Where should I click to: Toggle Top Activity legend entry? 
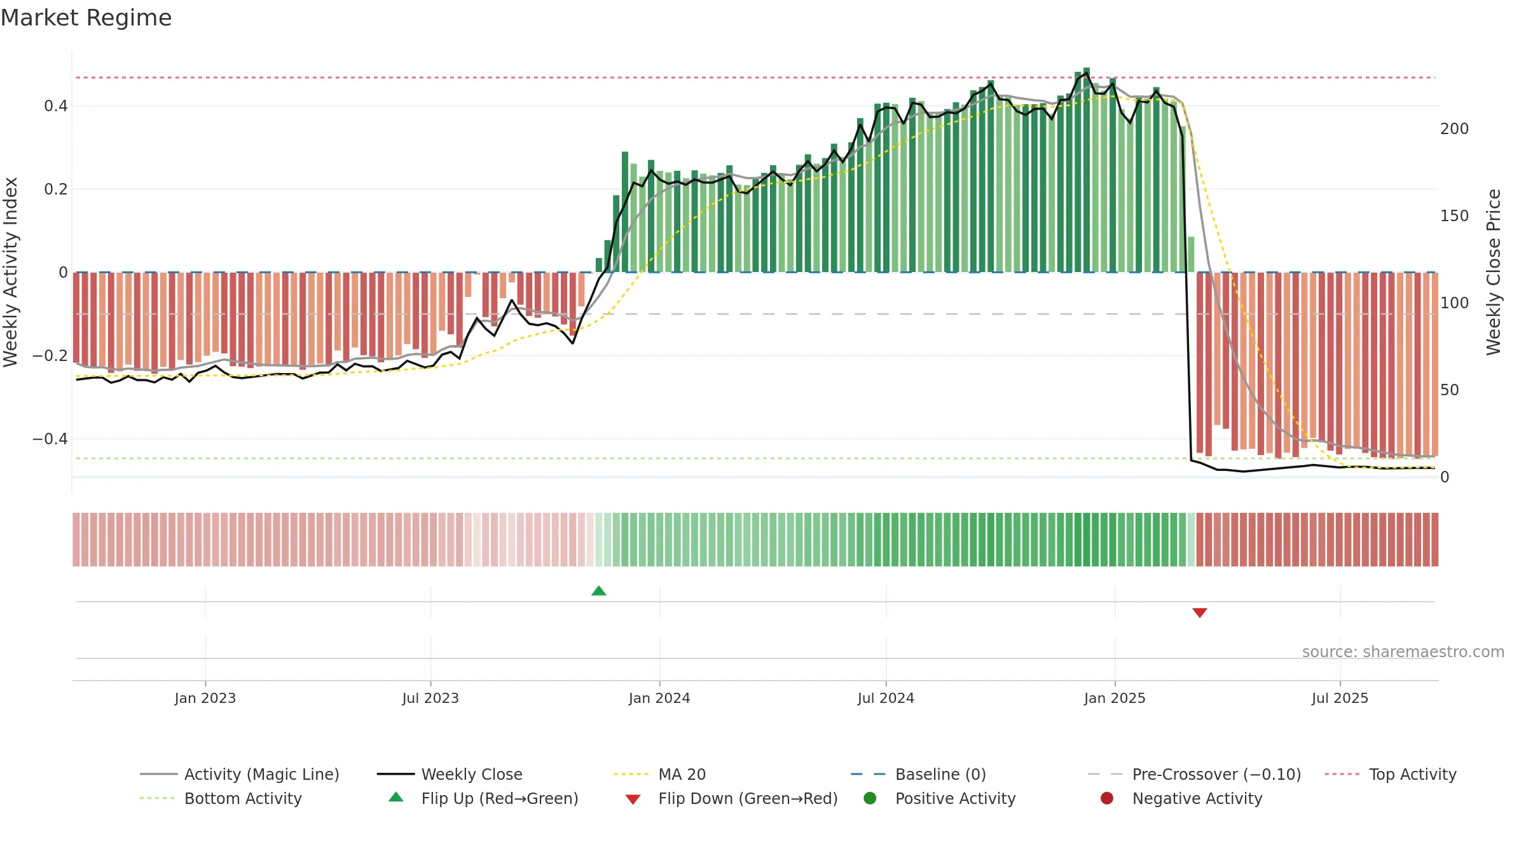click(x=1391, y=774)
